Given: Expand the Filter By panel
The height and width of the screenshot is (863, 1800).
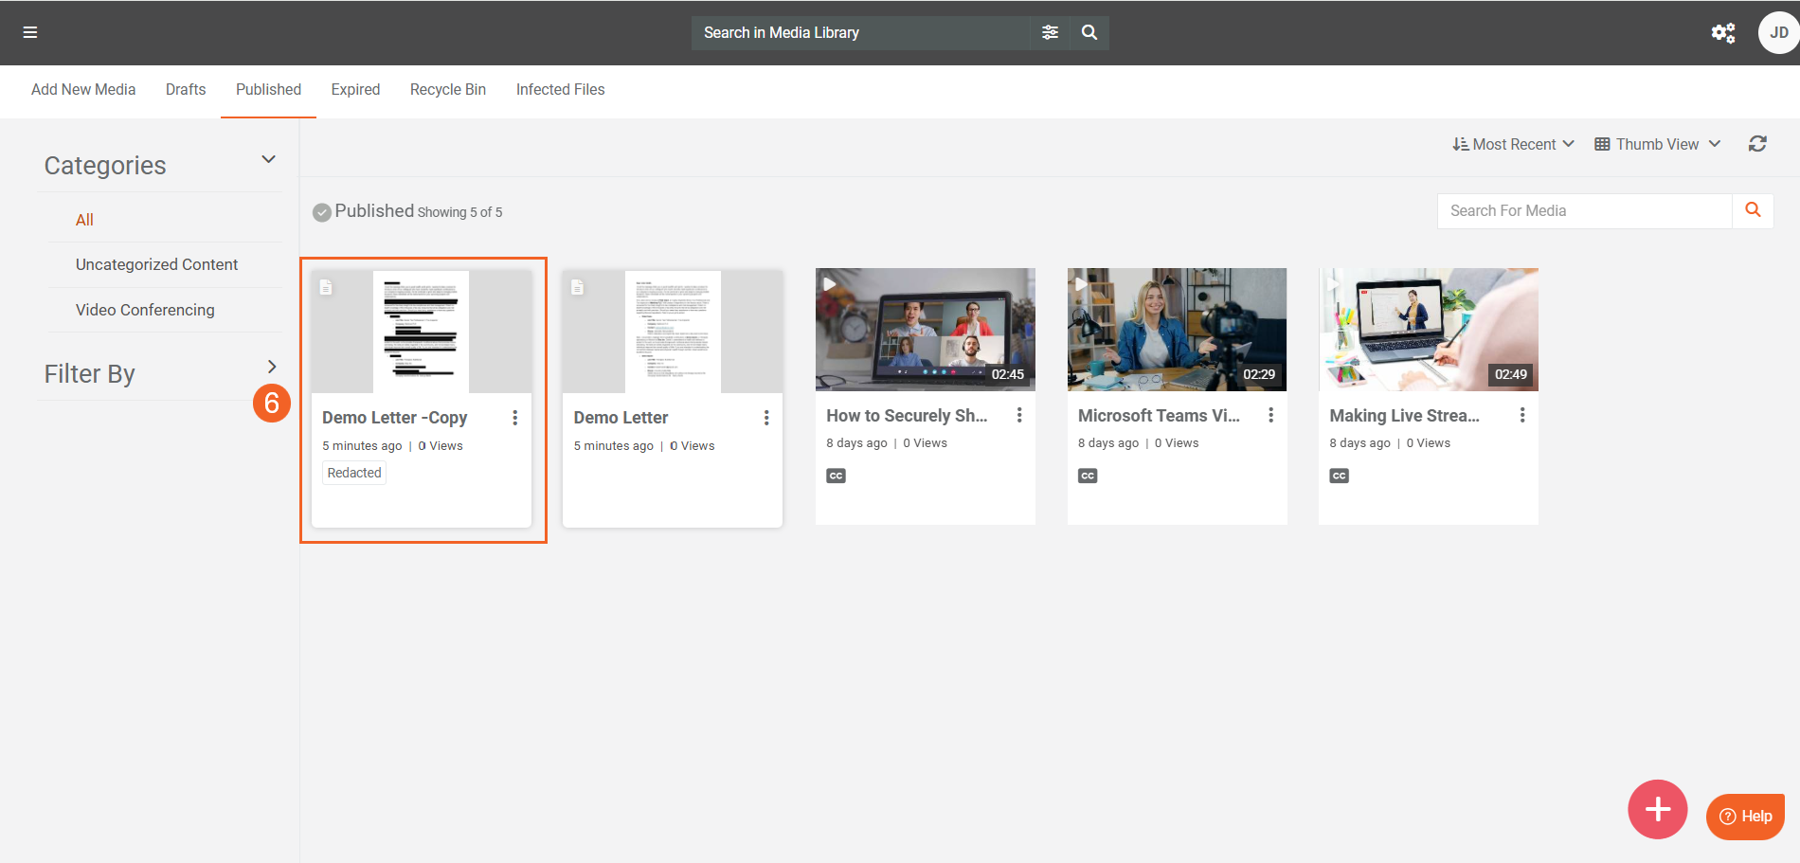Looking at the screenshot, I should pyautogui.click(x=272, y=367).
